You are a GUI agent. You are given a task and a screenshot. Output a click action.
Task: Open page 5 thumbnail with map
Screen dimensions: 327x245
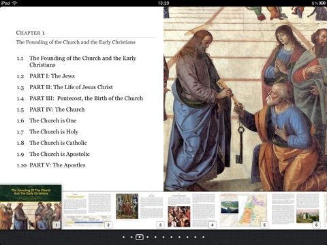[x=243, y=210]
